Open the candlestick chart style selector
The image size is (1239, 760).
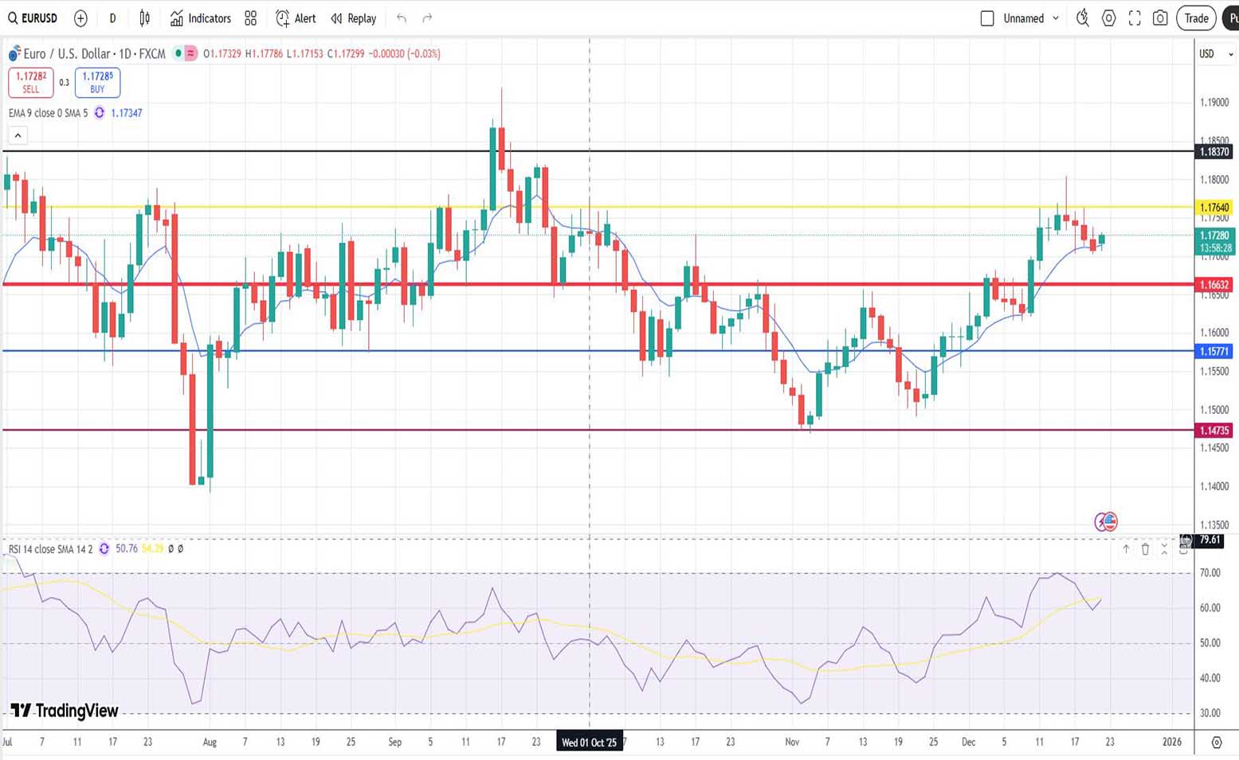[144, 18]
